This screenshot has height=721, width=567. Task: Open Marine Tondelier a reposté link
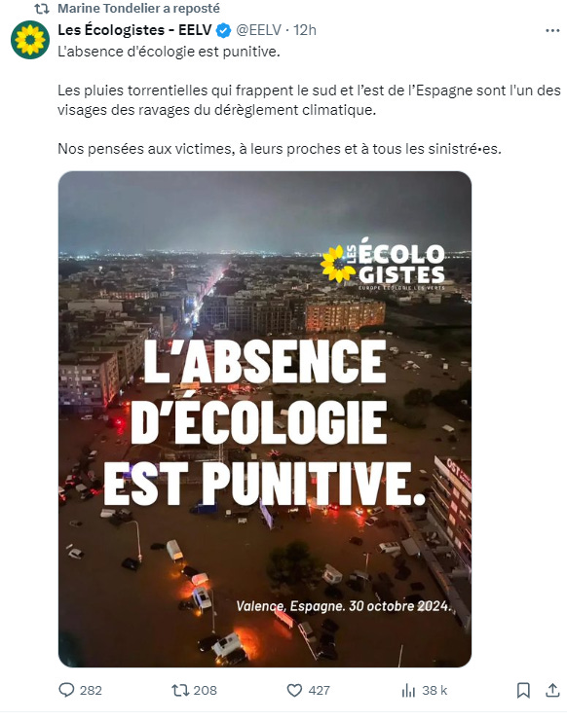[x=138, y=9]
